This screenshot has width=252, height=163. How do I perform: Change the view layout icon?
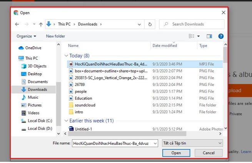tap(191, 36)
